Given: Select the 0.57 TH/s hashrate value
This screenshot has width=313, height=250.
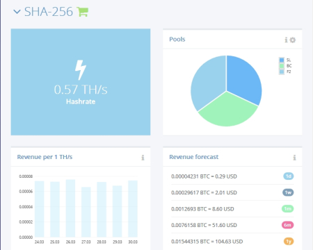Looking at the screenshot, I should (x=81, y=90).
